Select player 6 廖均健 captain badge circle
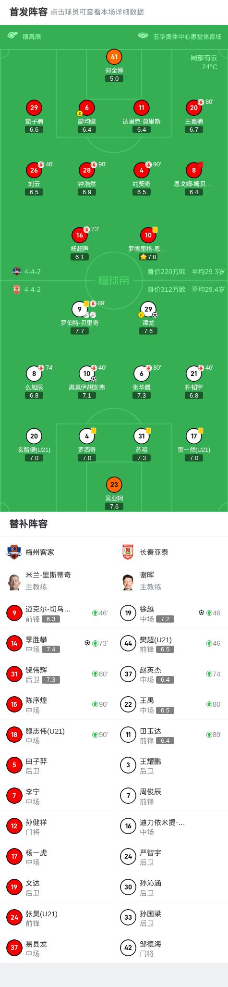228x987 pixels. [86, 108]
